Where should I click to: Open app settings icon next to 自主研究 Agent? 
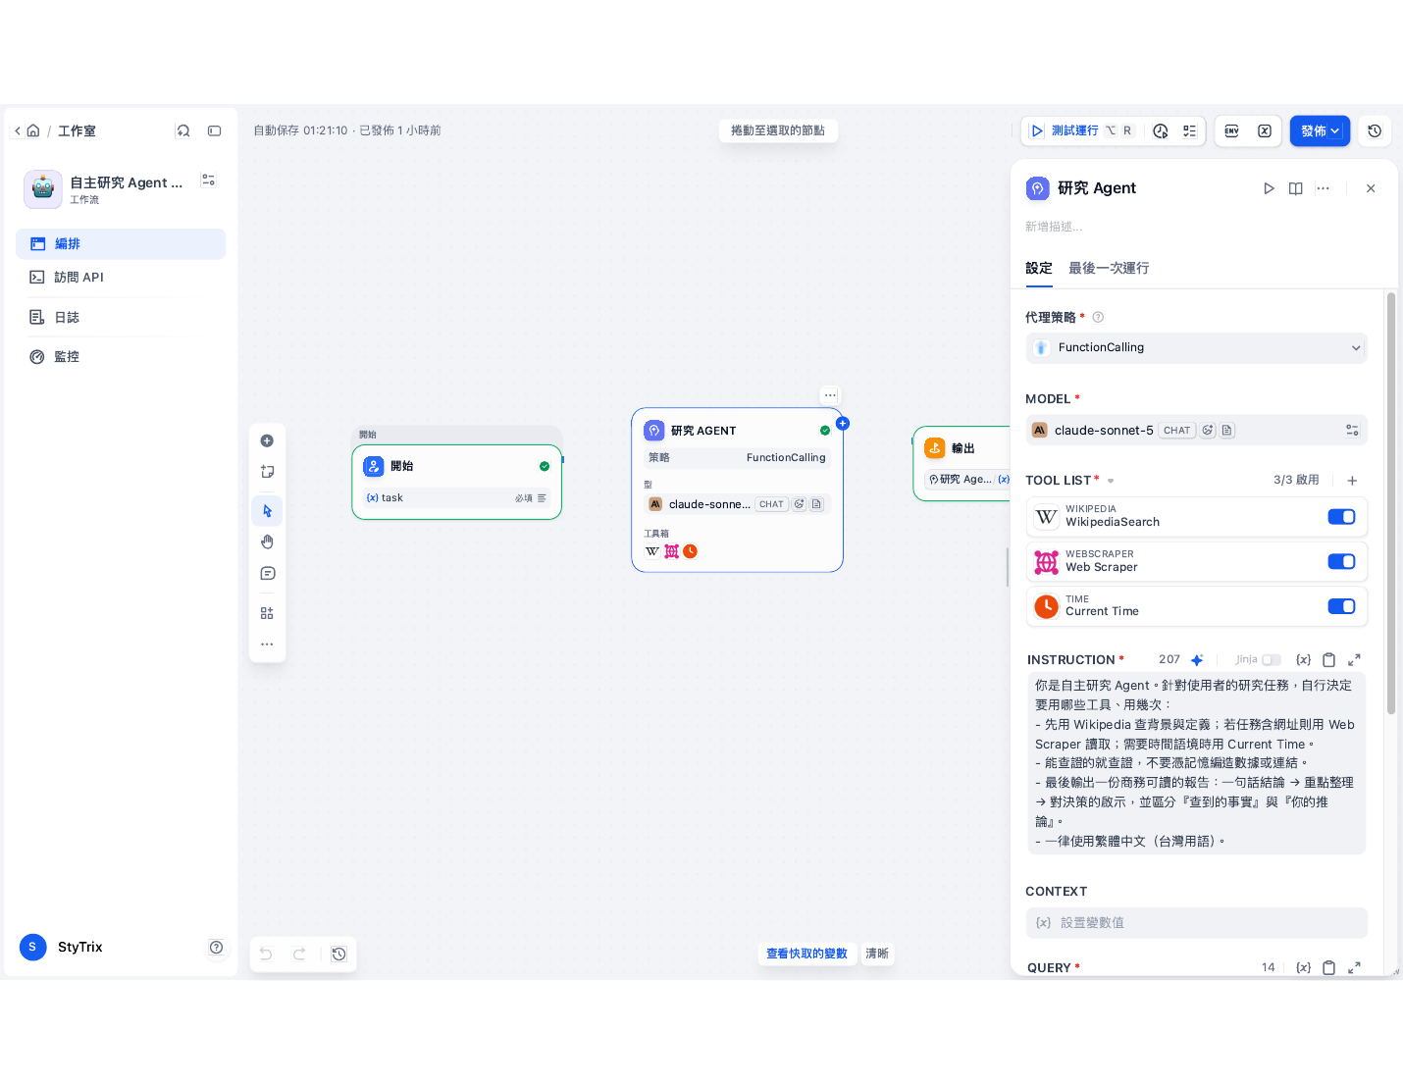pyautogui.click(x=208, y=181)
